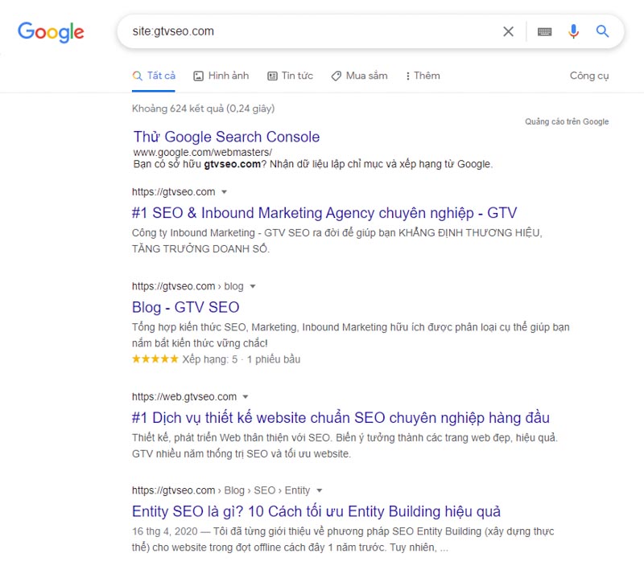Expand the Thêm more options menu
This screenshot has width=644, height=578.
(x=423, y=76)
